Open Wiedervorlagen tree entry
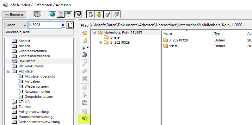Screen dimensions: 252x125 click(37, 87)
